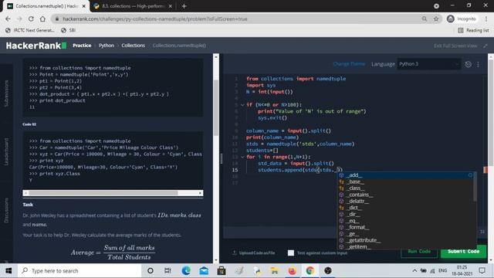Open Task View on the taskbar
Image resolution: width=494 pixels, height=278 pixels.
click(167, 270)
